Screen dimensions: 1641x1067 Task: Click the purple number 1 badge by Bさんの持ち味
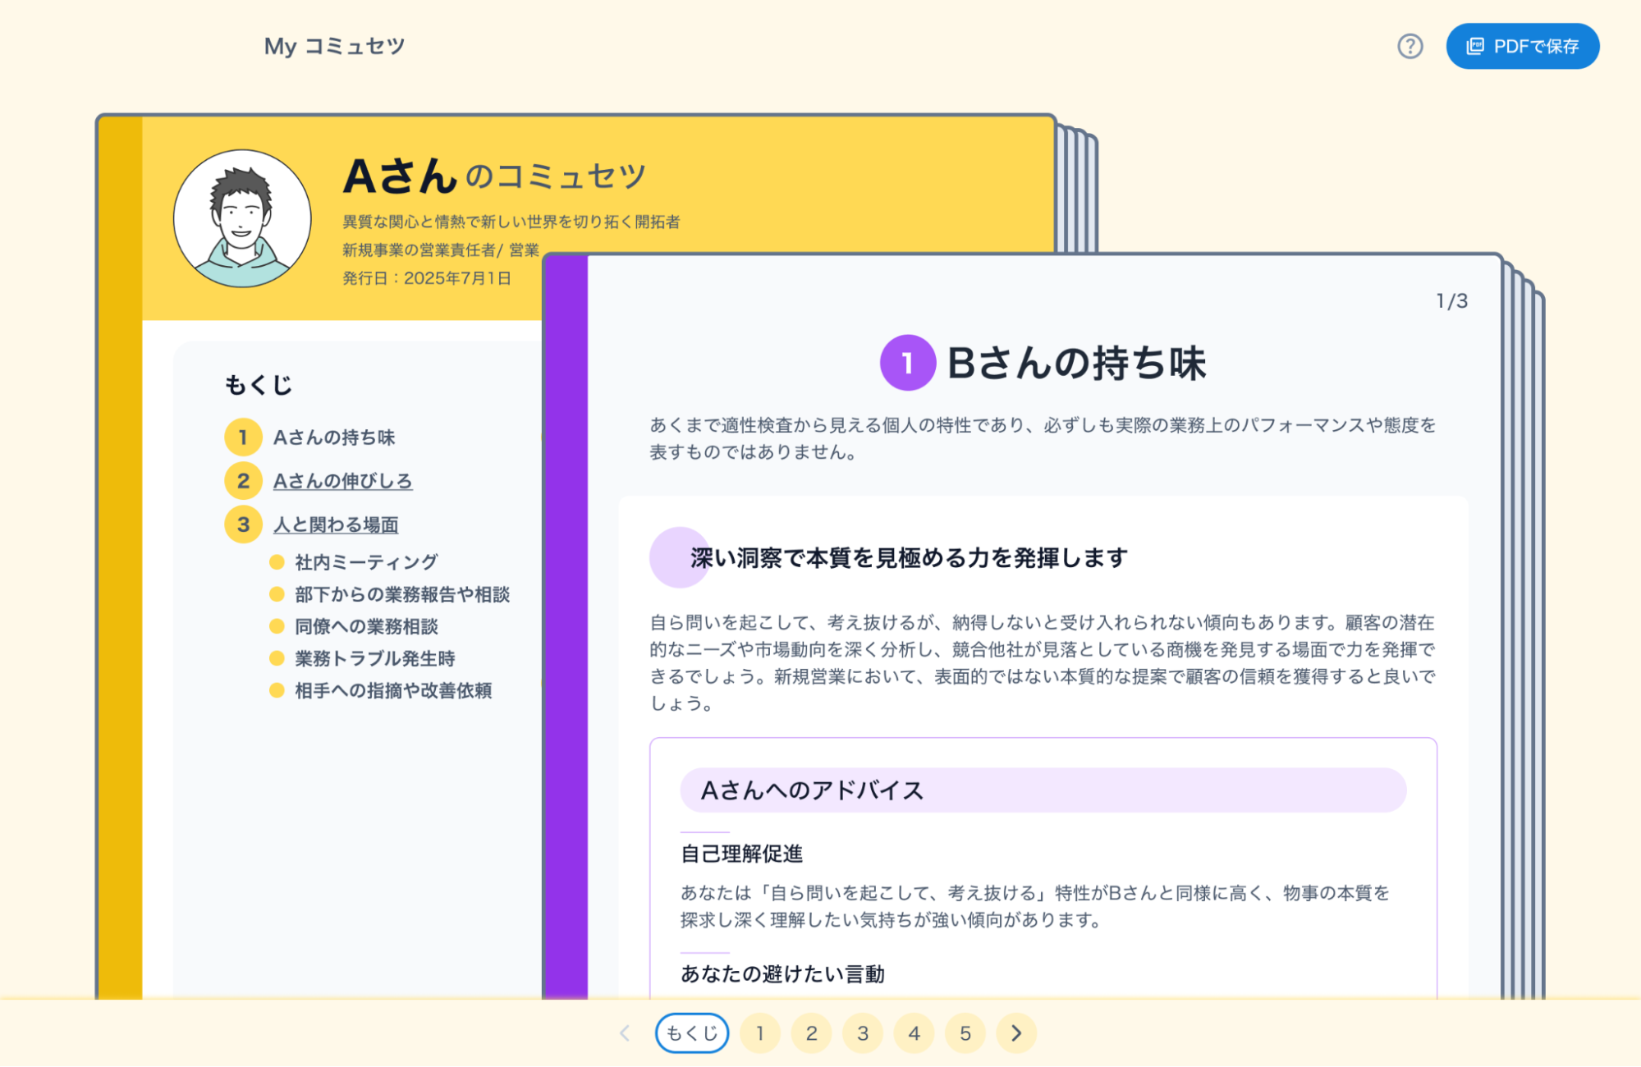[907, 363]
